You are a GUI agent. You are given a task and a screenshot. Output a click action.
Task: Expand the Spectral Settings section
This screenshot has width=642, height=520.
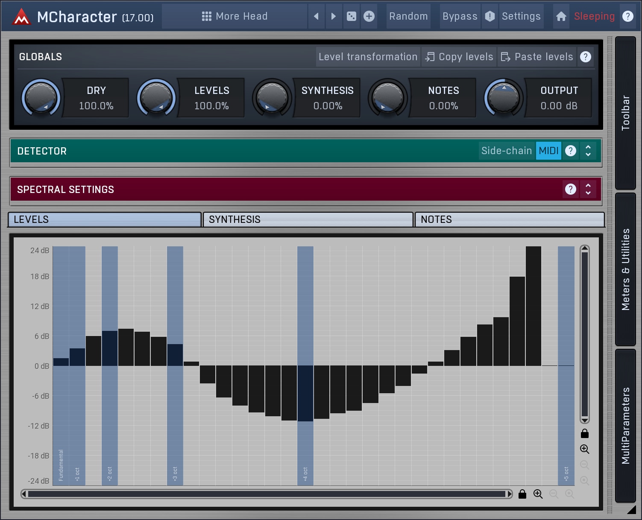588,189
